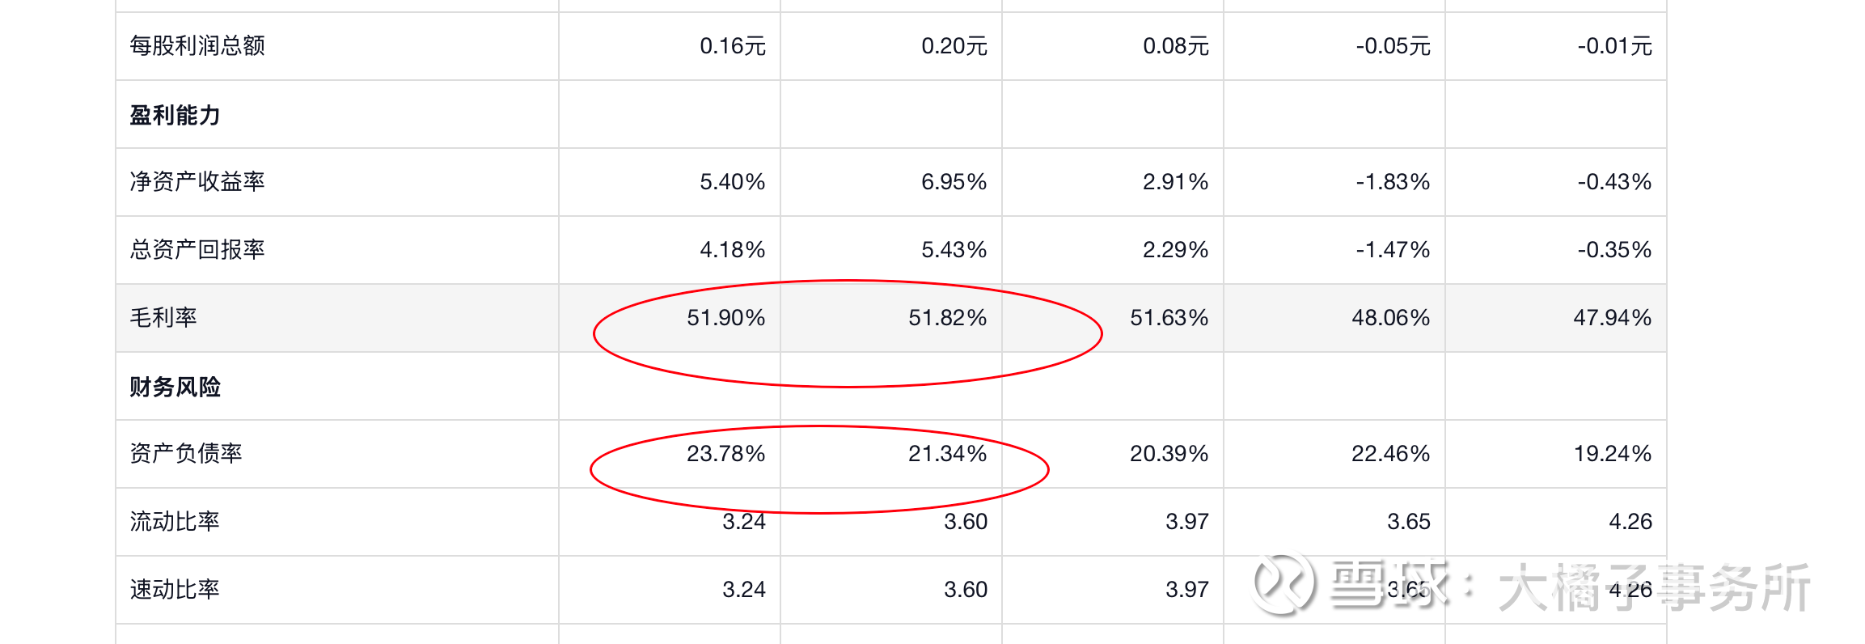Select the 净资产收益率 row label
This screenshot has height=644, width=1865.
click(x=197, y=182)
